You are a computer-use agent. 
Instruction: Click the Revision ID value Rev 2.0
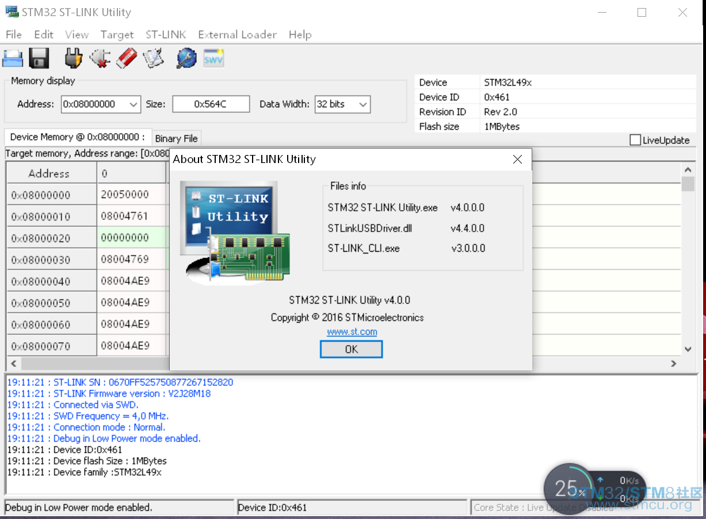pyautogui.click(x=501, y=112)
